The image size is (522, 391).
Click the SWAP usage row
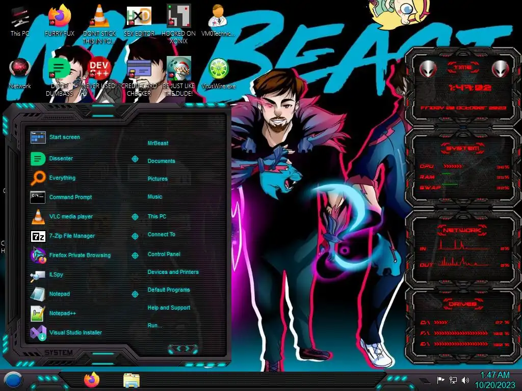(x=464, y=188)
